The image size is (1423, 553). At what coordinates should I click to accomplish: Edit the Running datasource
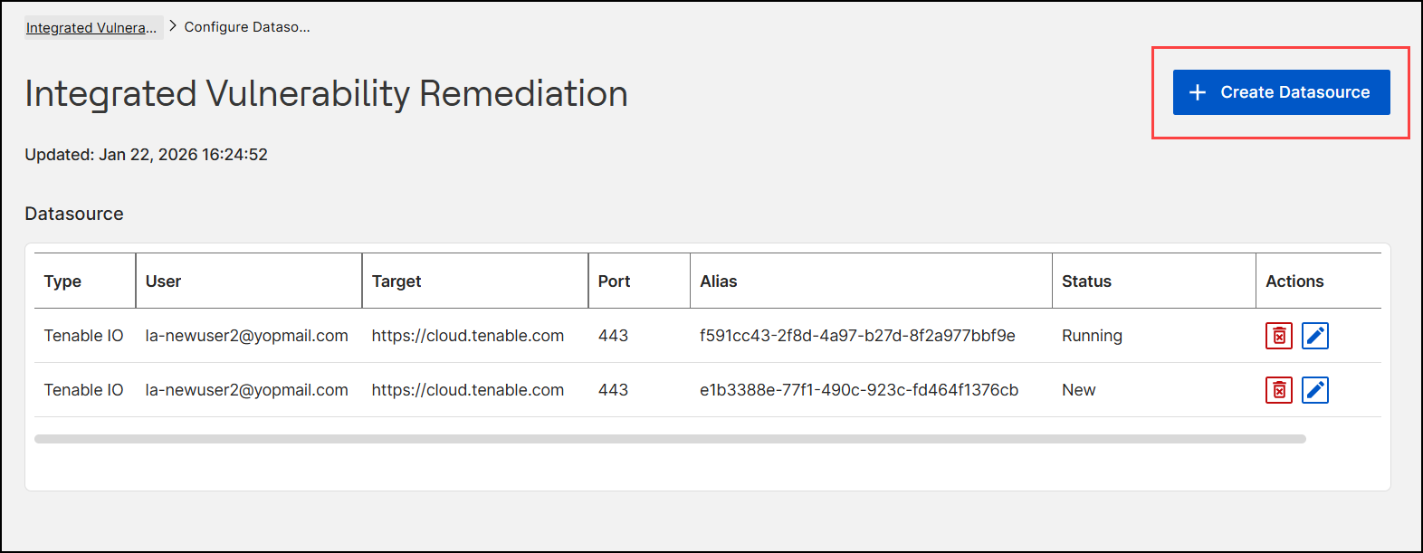1314,336
